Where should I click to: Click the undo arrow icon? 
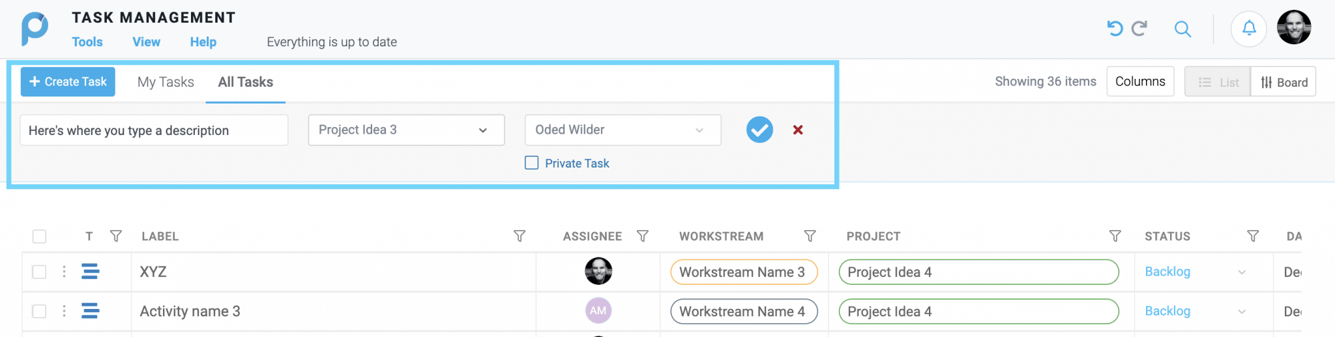1115,28
